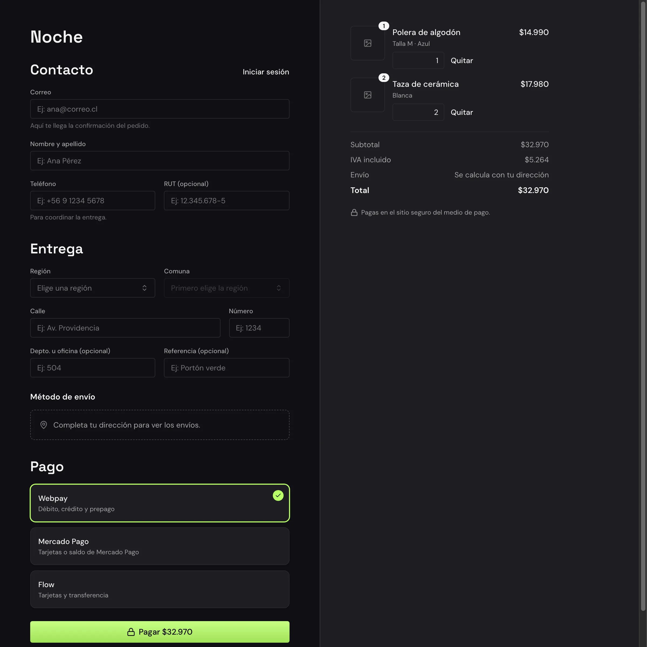Click Iniciar sesión link
The height and width of the screenshot is (647, 647).
click(x=266, y=72)
